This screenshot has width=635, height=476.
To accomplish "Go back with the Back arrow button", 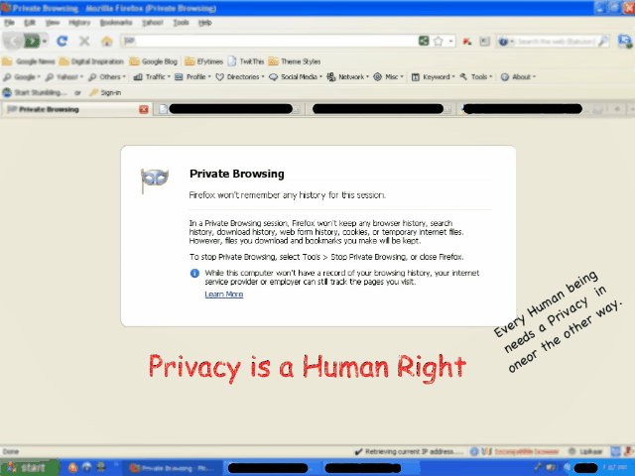I will [13, 41].
